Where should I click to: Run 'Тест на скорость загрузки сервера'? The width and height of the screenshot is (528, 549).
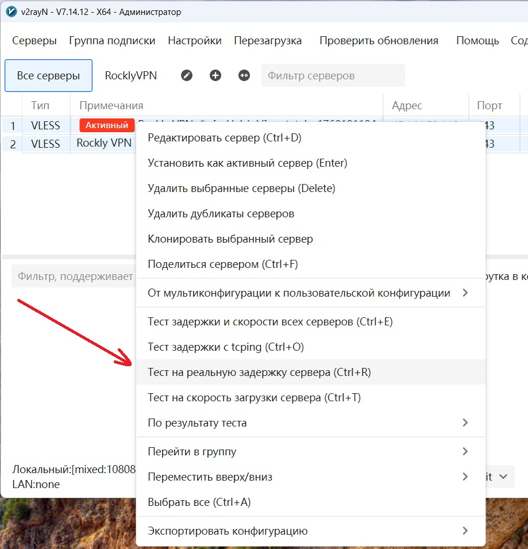pos(254,398)
